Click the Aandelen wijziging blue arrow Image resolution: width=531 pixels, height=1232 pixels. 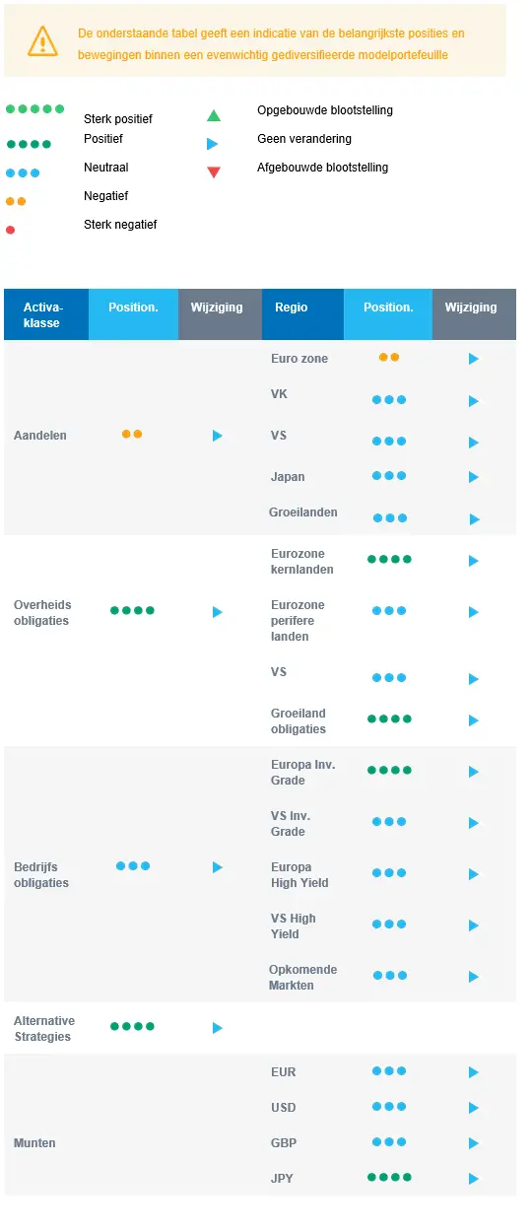point(218,436)
